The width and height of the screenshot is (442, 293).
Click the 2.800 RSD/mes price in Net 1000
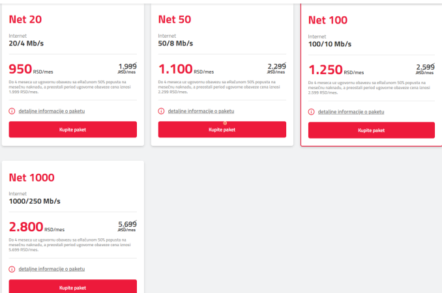tap(37, 227)
